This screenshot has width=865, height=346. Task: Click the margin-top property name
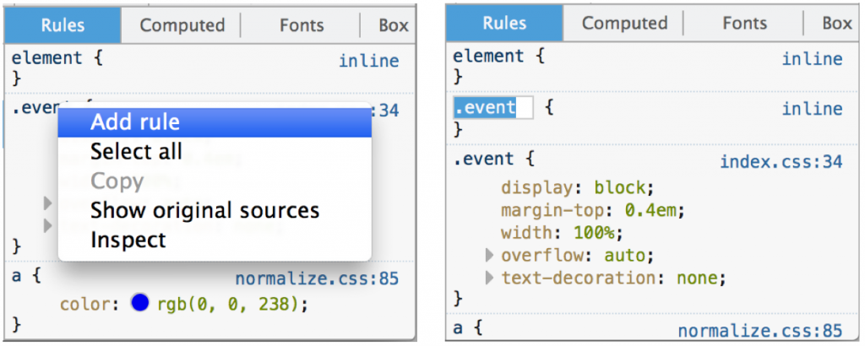click(553, 210)
